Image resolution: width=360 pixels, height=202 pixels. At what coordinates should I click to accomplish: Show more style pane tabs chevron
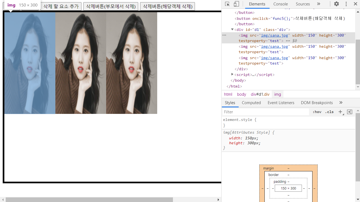[341, 102]
